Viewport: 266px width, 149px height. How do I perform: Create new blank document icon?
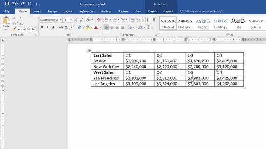pos(30,4)
